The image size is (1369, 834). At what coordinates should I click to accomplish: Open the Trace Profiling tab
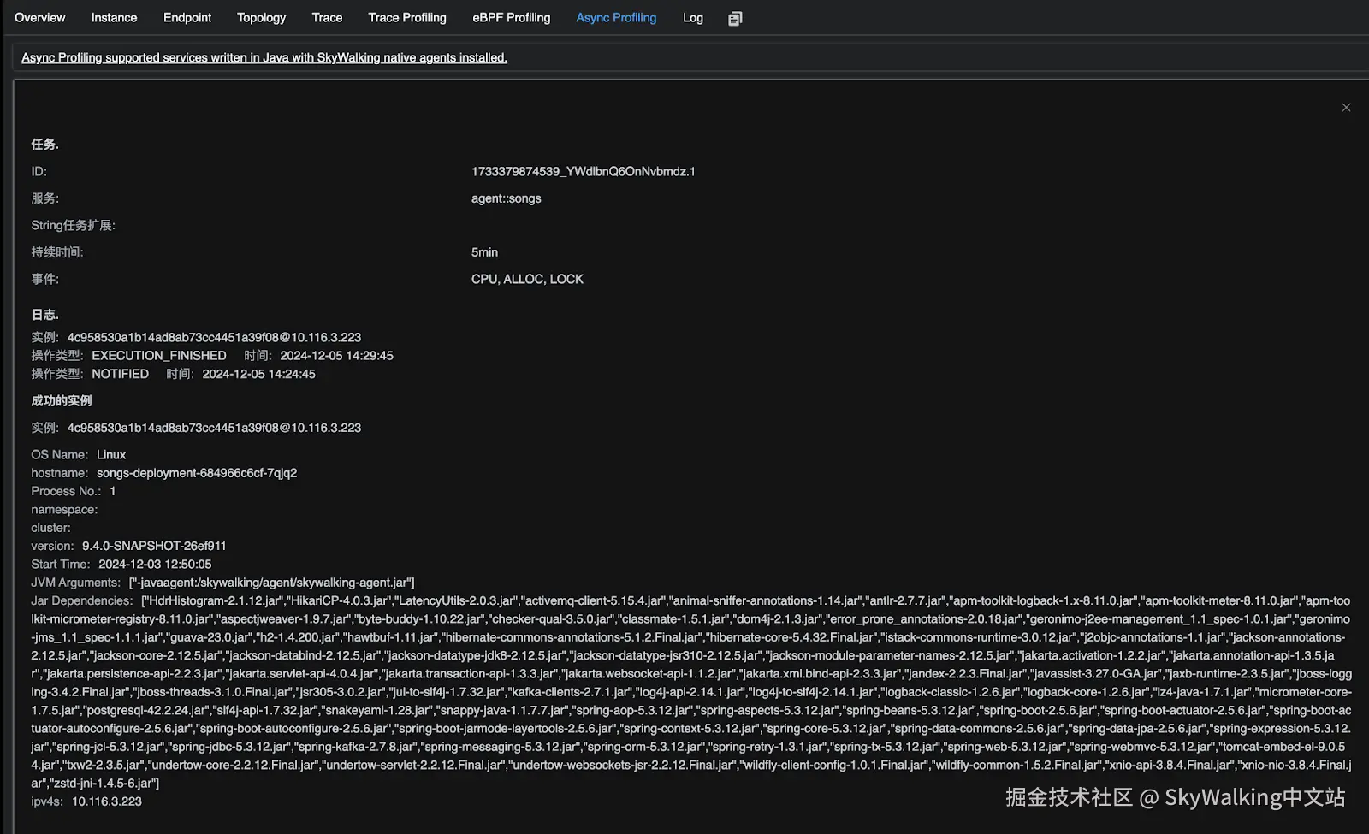pyautogui.click(x=407, y=17)
